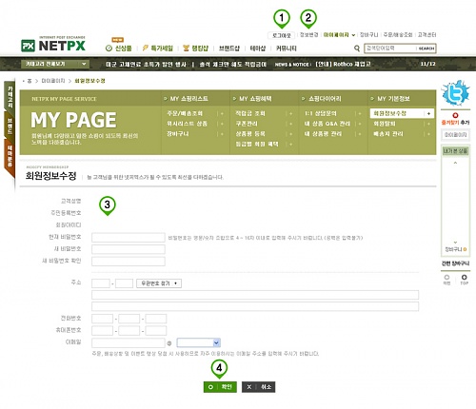Open 커뮤니티 in the main navigation

(x=287, y=49)
